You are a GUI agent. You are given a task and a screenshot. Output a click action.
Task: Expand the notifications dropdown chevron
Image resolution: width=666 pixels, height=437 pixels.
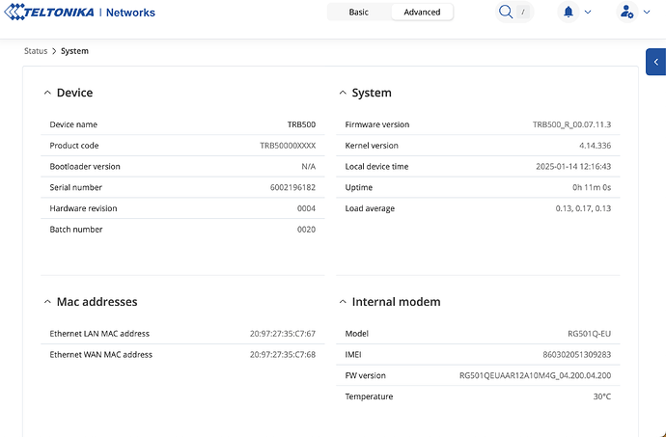point(588,12)
